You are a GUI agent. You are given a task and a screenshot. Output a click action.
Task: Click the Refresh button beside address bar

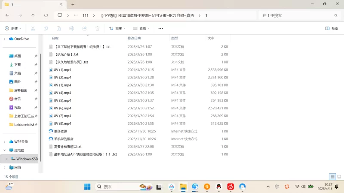click(x=46, y=15)
